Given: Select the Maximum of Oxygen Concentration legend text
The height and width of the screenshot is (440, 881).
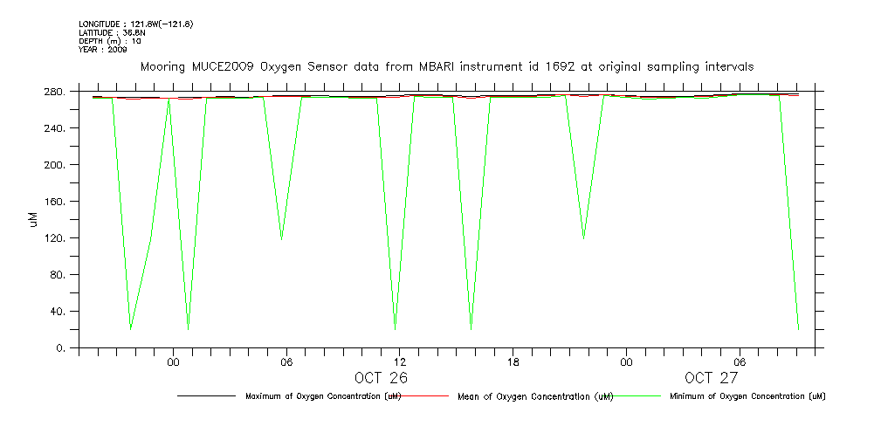Looking at the screenshot, I should (x=323, y=396).
